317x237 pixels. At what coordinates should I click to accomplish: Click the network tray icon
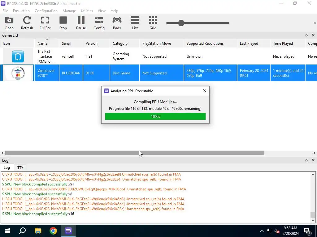point(270,231)
